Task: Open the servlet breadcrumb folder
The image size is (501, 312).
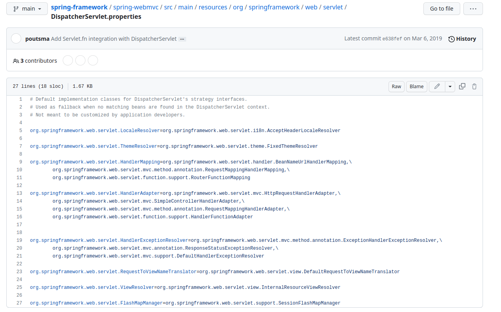Action: (x=332, y=7)
